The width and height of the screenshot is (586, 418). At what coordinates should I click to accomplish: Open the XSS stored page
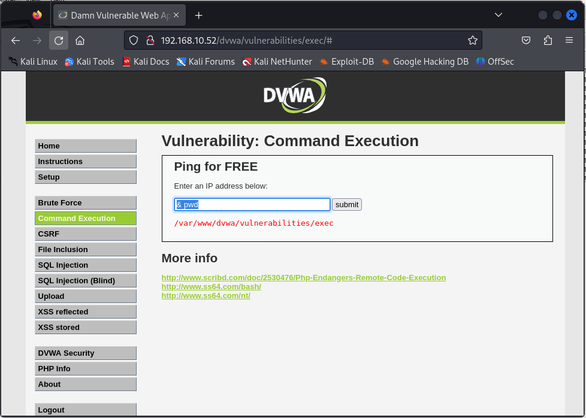point(86,327)
